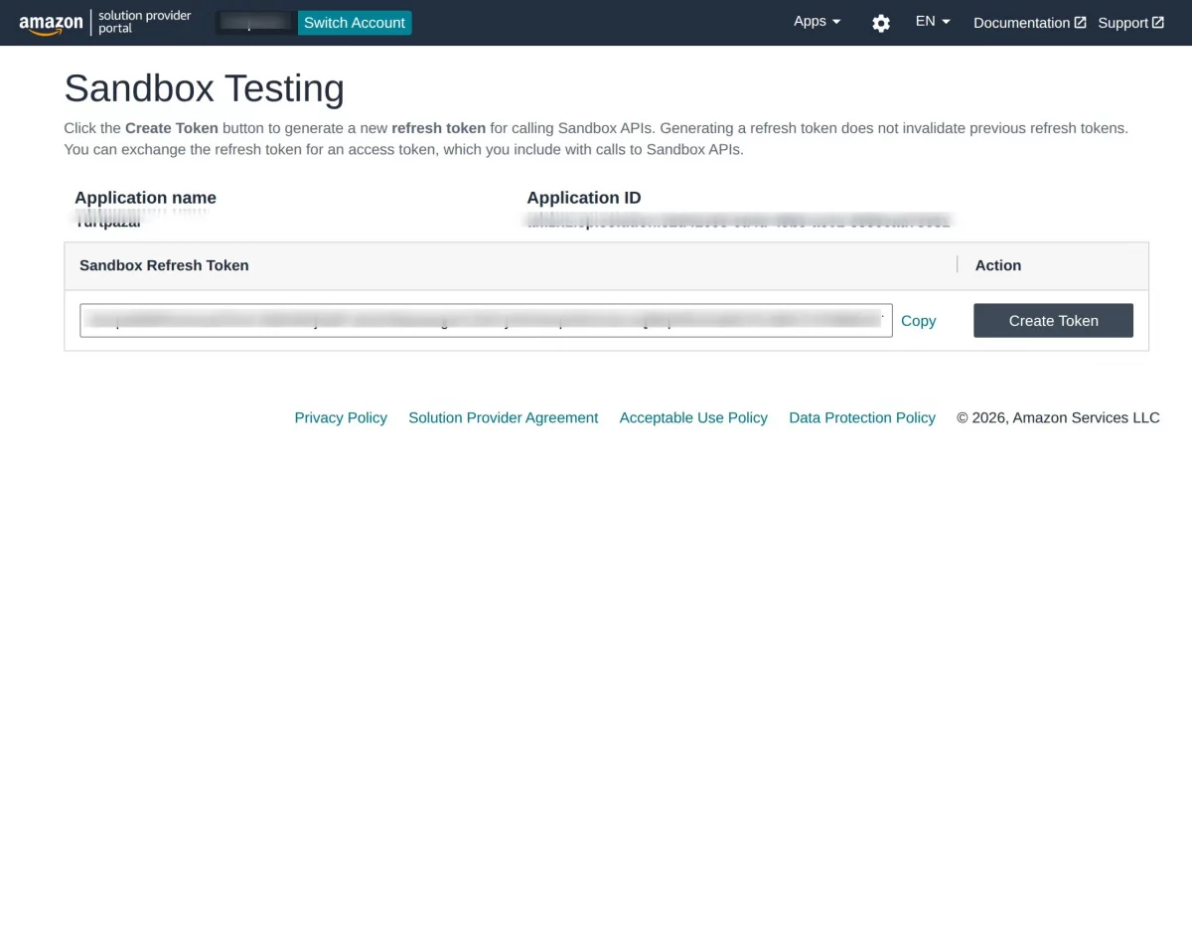This screenshot has height=937, width=1192.
Task: Click the blurred account name in the header
Action: 254,23
